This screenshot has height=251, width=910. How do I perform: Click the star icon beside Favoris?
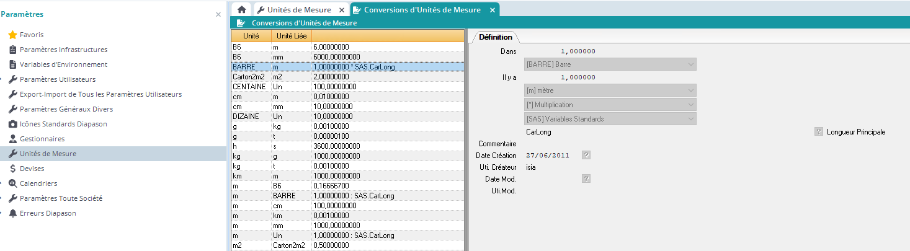point(12,35)
